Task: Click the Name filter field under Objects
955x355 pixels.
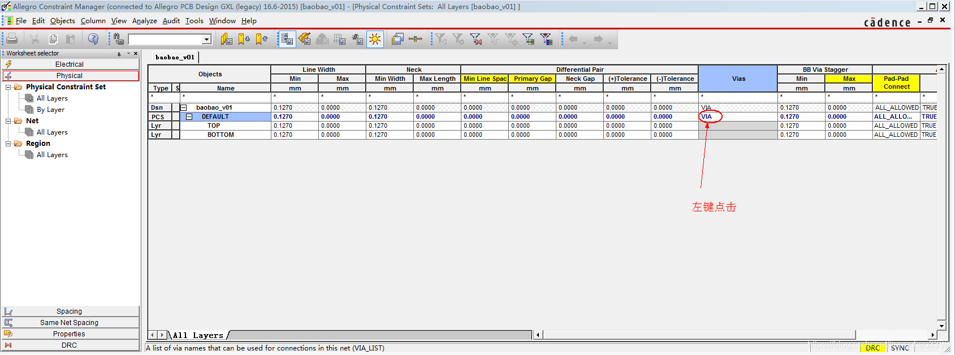Action: [225, 97]
